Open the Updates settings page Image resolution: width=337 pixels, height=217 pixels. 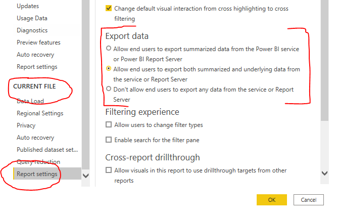pos(28,6)
